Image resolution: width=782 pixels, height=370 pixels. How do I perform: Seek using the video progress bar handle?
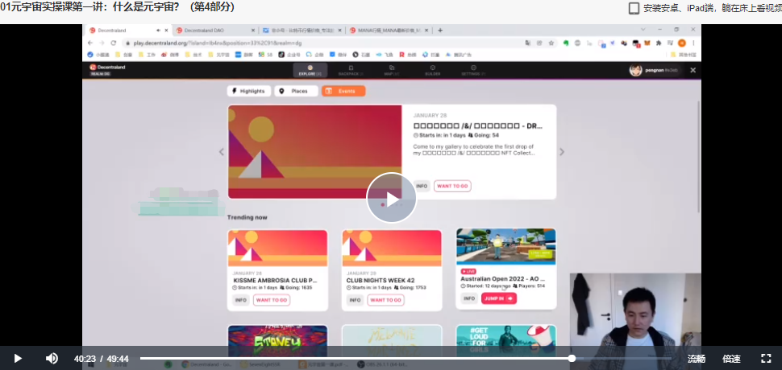[572, 358]
